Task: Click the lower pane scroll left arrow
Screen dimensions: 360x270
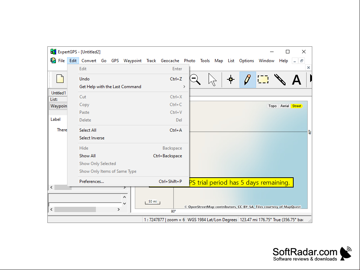Action: (x=51, y=209)
